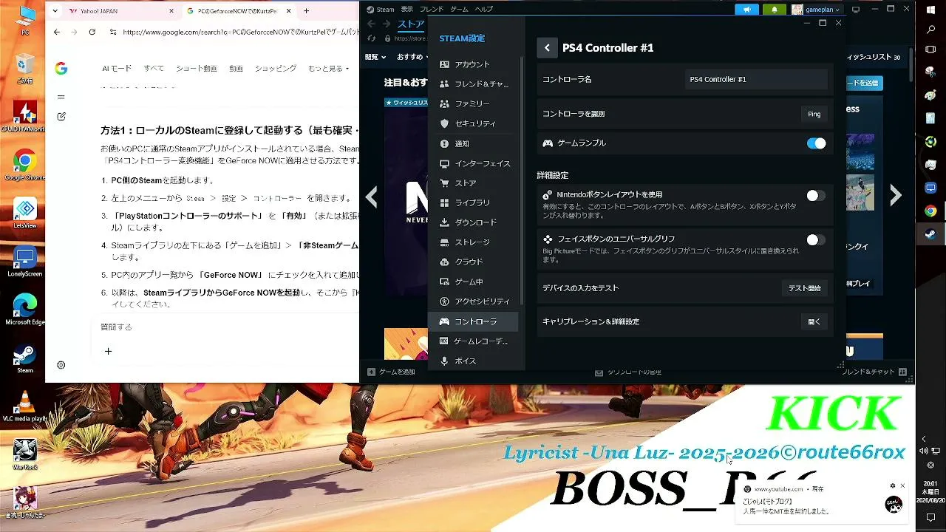The height and width of the screenshot is (532, 946).
Task: Select 通知 settings category
Action: pyautogui.click(x=473, y=144)
